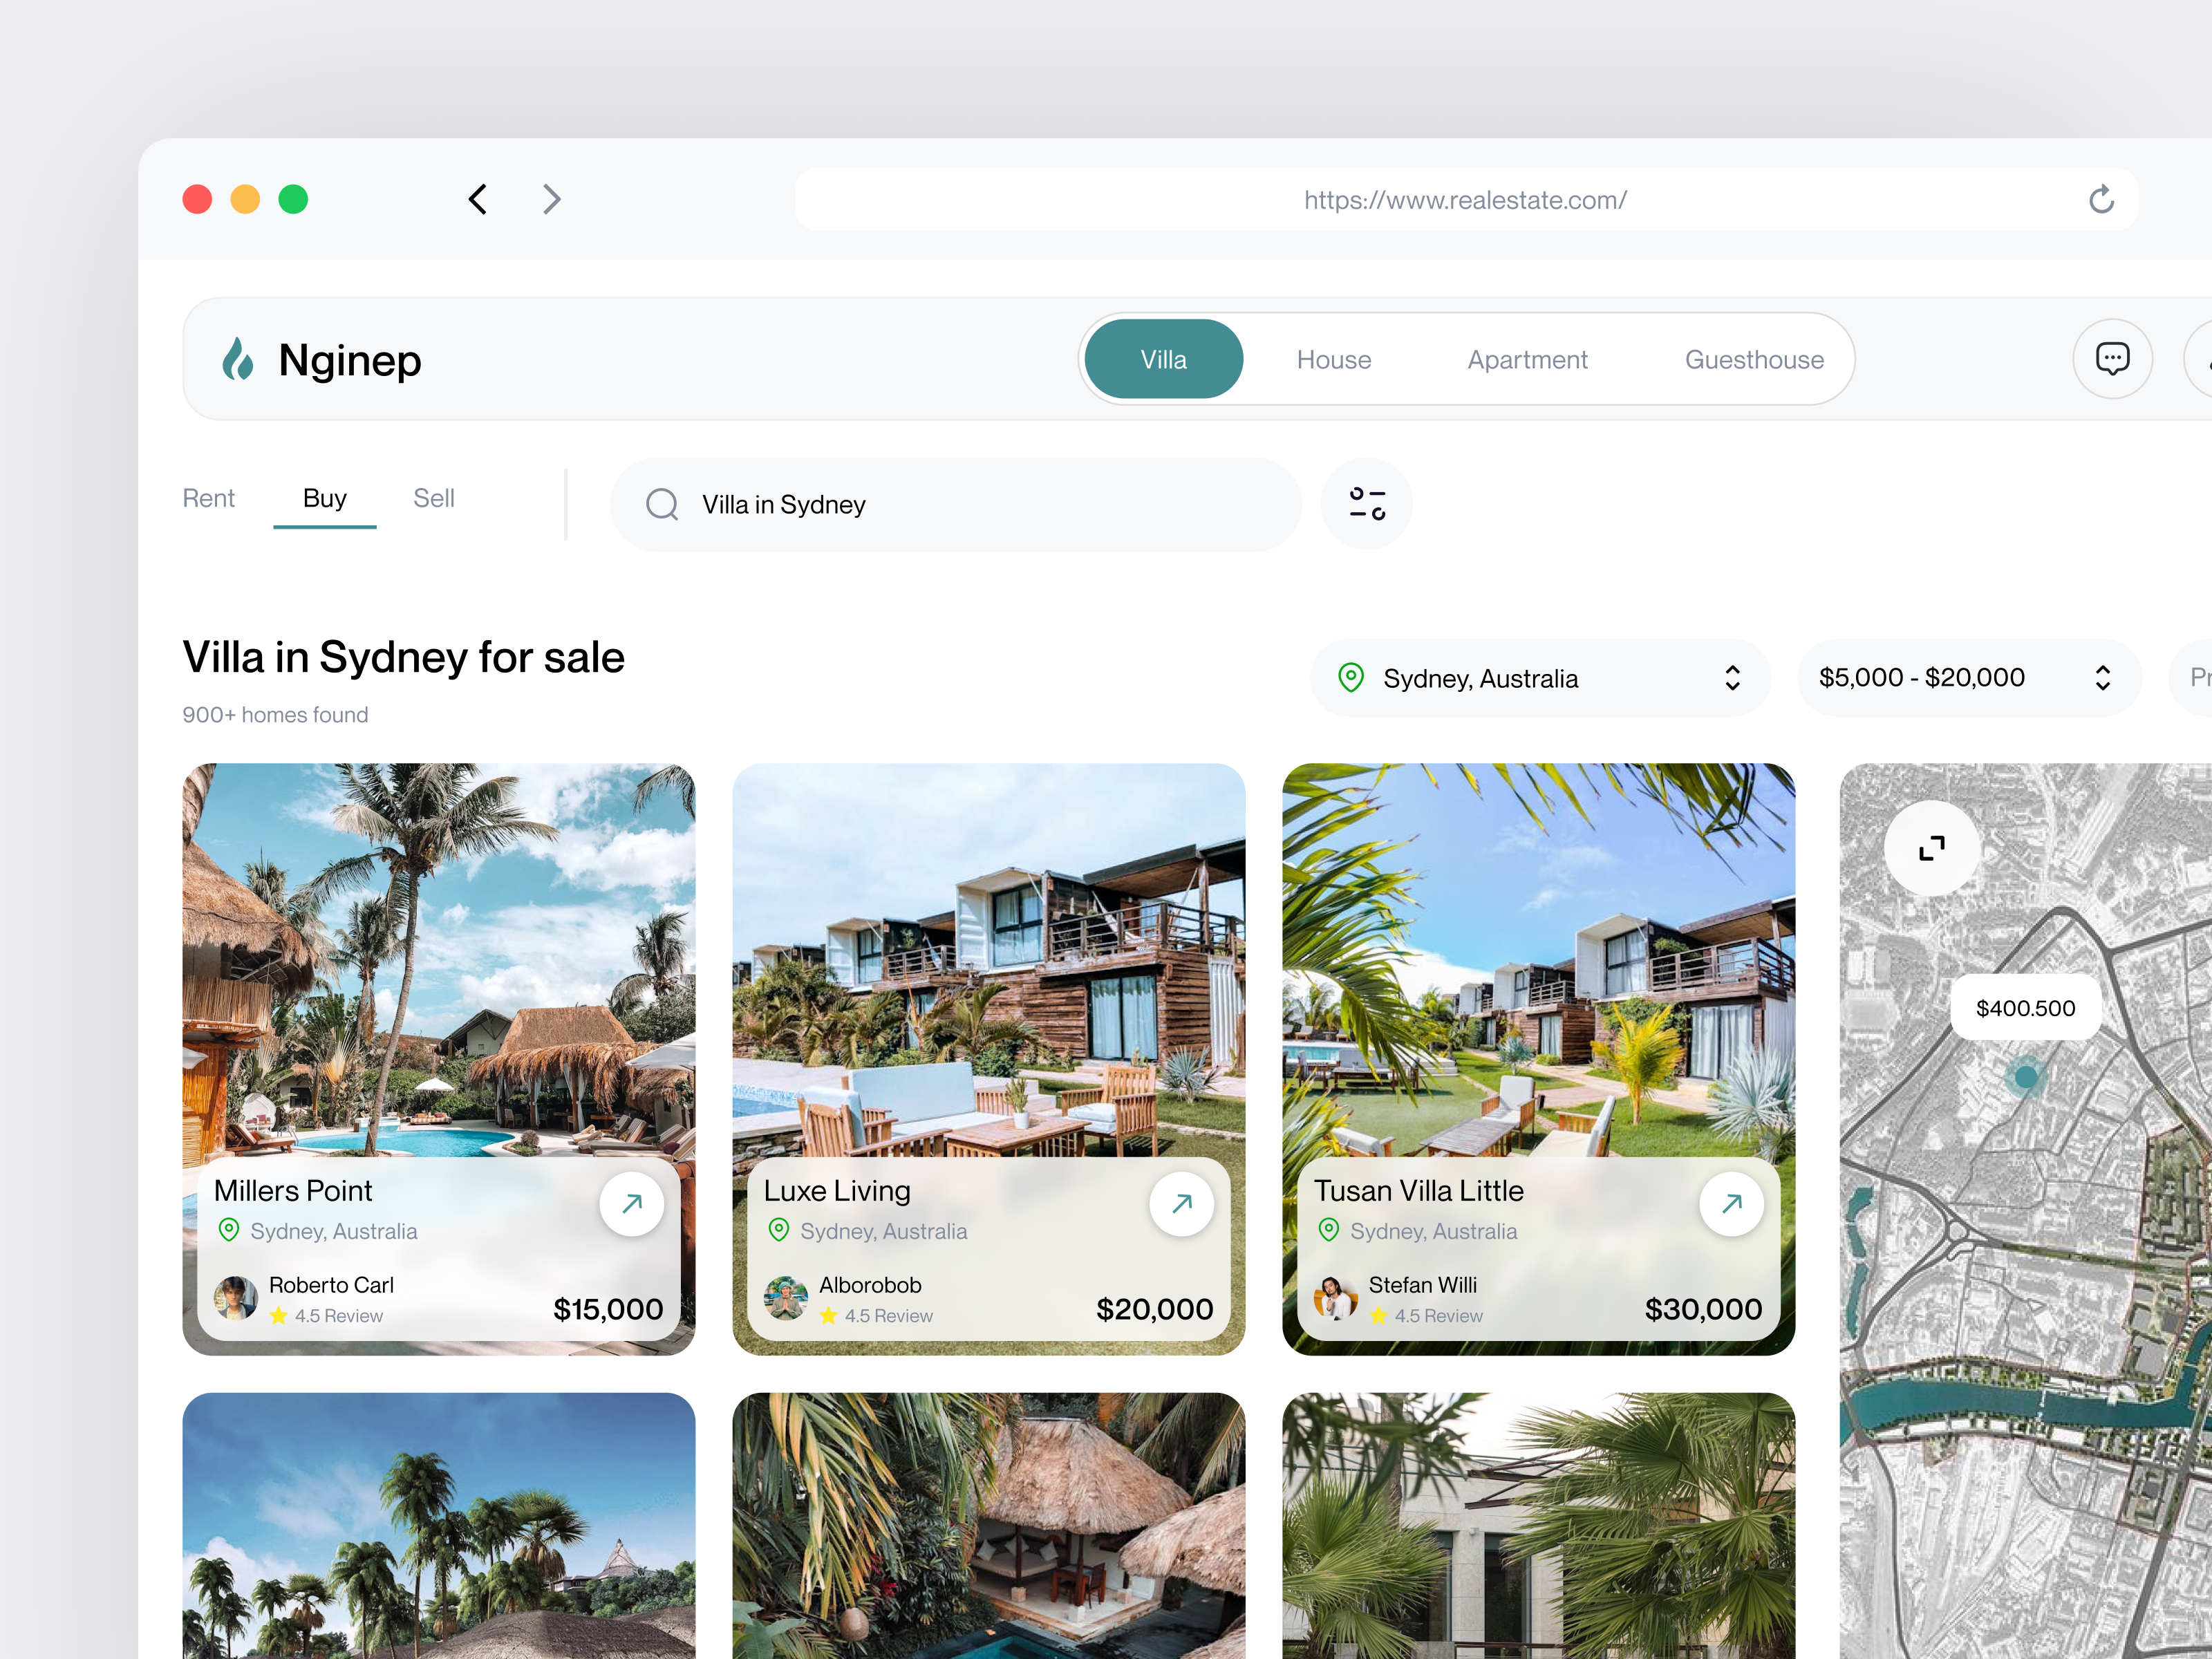2212x1659 pixels.
Task: Select the Rent option
Action: click(x=209, y=498)
